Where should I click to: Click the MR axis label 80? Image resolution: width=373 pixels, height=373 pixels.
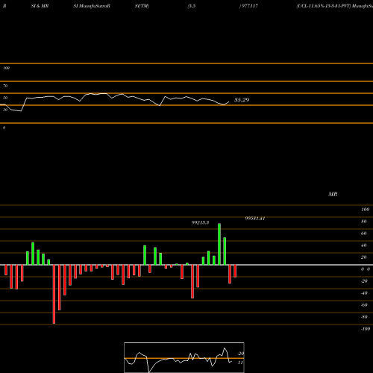[364, 222]
